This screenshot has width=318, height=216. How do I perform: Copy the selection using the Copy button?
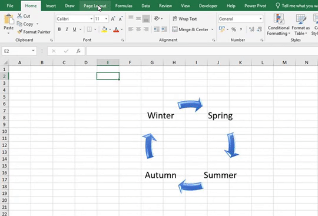pos(25,24)
